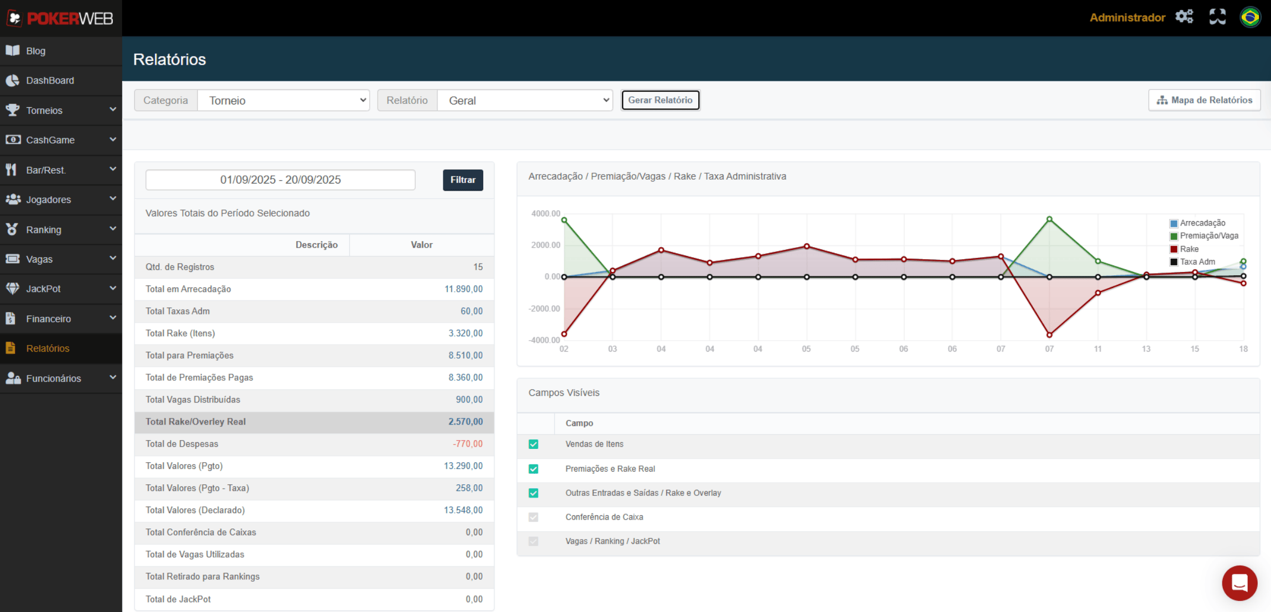Screen dimensions: 1271x612
Task: Click the PokerWeb logo
Action: pos(60,18)
